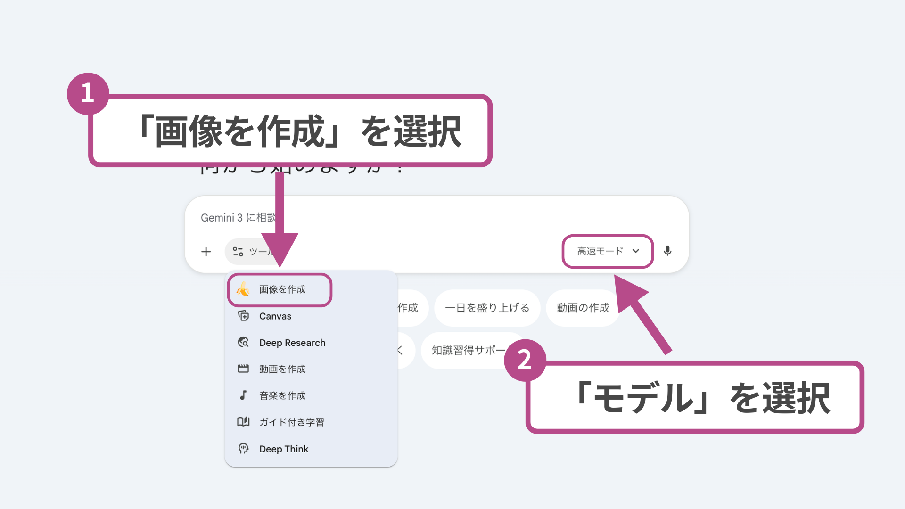This screenshot has height=509, width=905.
Task: Click the Deep Research icon
Action: pos(243,342)
